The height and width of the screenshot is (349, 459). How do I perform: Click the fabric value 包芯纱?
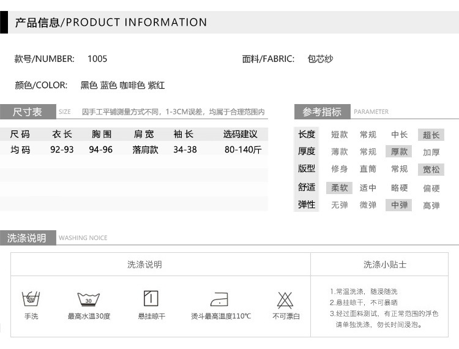(x=320, y=59)
